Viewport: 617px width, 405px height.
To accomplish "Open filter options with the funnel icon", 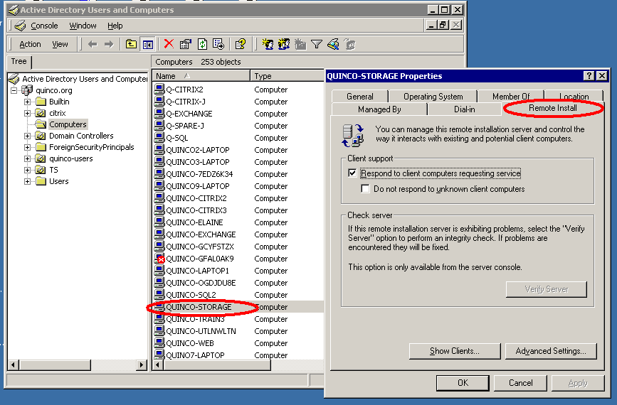I will (x=317, y=44).
